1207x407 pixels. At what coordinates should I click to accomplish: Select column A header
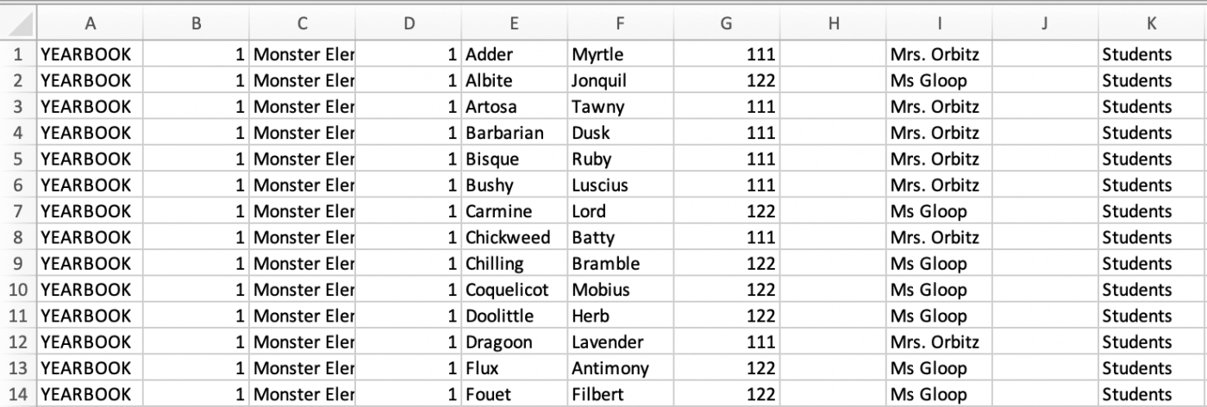point(90,24)
